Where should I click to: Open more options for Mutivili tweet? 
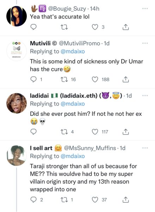145,43
